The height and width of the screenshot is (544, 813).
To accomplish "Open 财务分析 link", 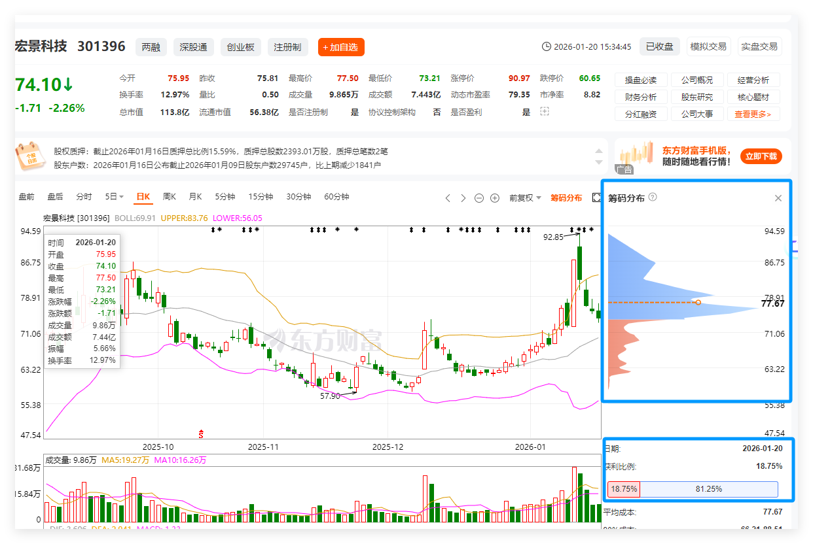I will coord(641,97).
